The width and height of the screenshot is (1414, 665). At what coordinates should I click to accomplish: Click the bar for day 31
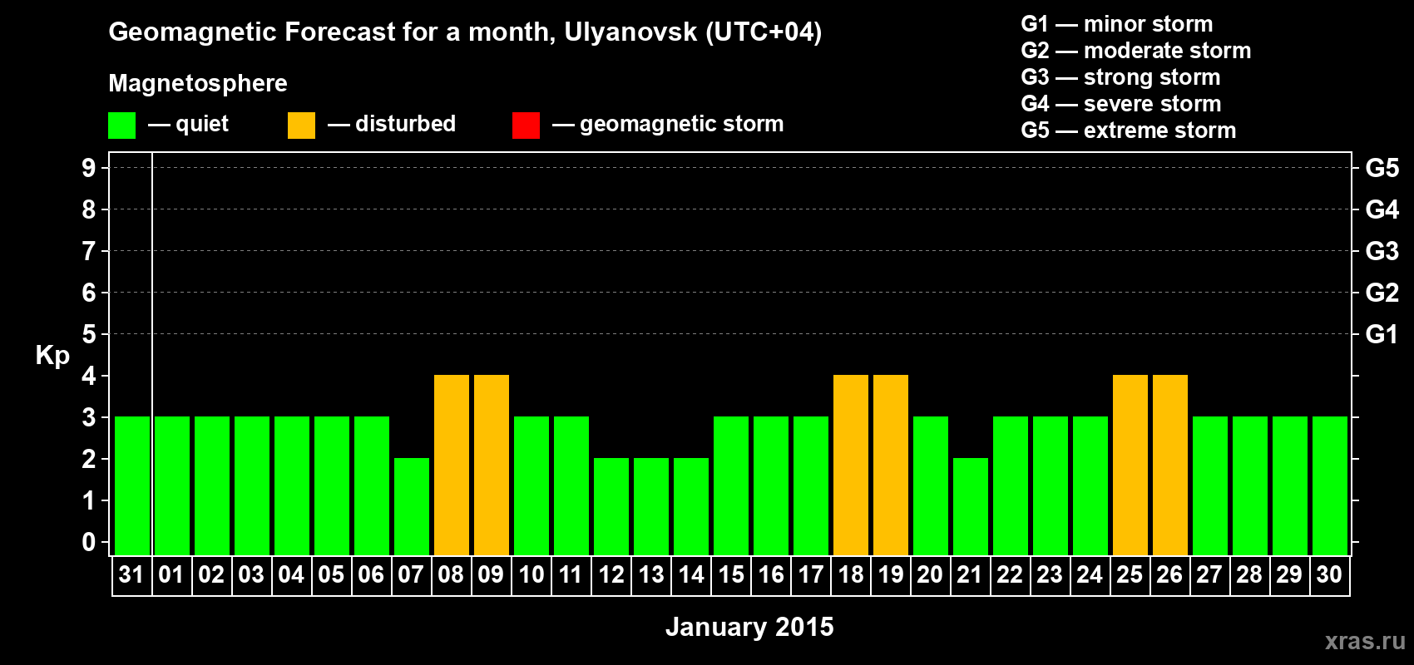point(132,485)
